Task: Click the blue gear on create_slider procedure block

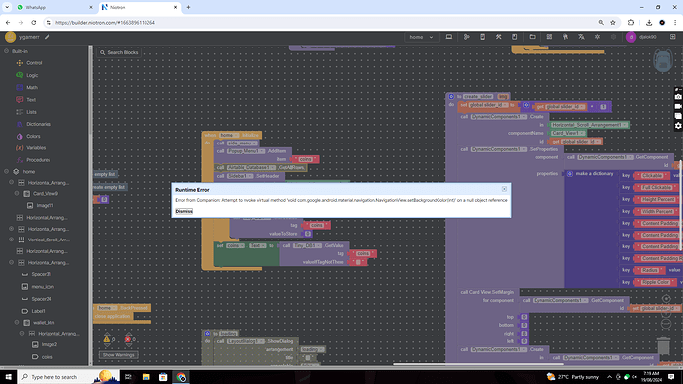Action: coord(451,97)
